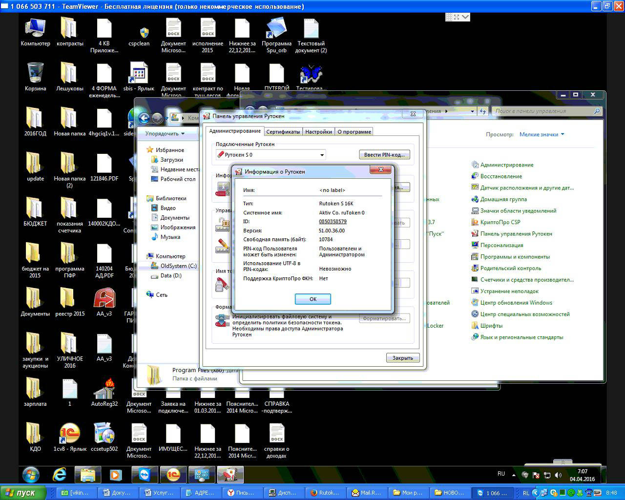The height and width of the screenshot is (500, 625).
Task: Open КриптоПро CSP control panel item
Action: 500,222
